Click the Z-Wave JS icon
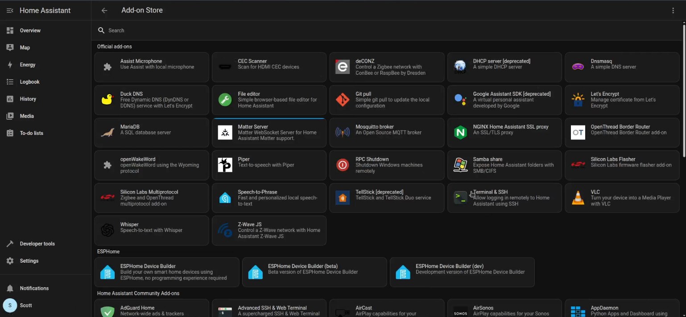Viewport: 686px width, 317px height. pyautogui.click(x=225, y=230)
